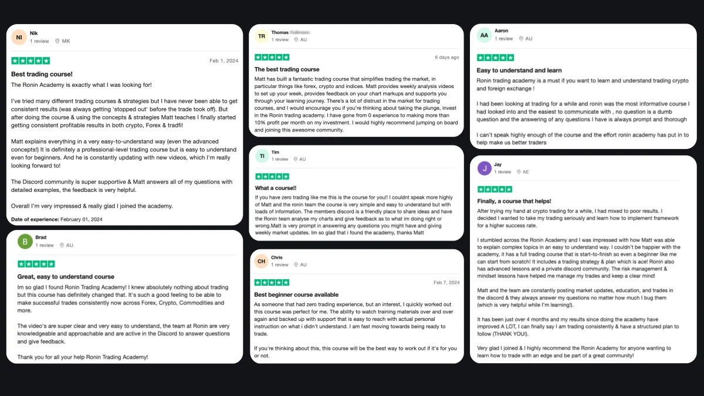Screen dimensions: 704x396
Task: Click Brad's green B avatar
Action: 25,241
